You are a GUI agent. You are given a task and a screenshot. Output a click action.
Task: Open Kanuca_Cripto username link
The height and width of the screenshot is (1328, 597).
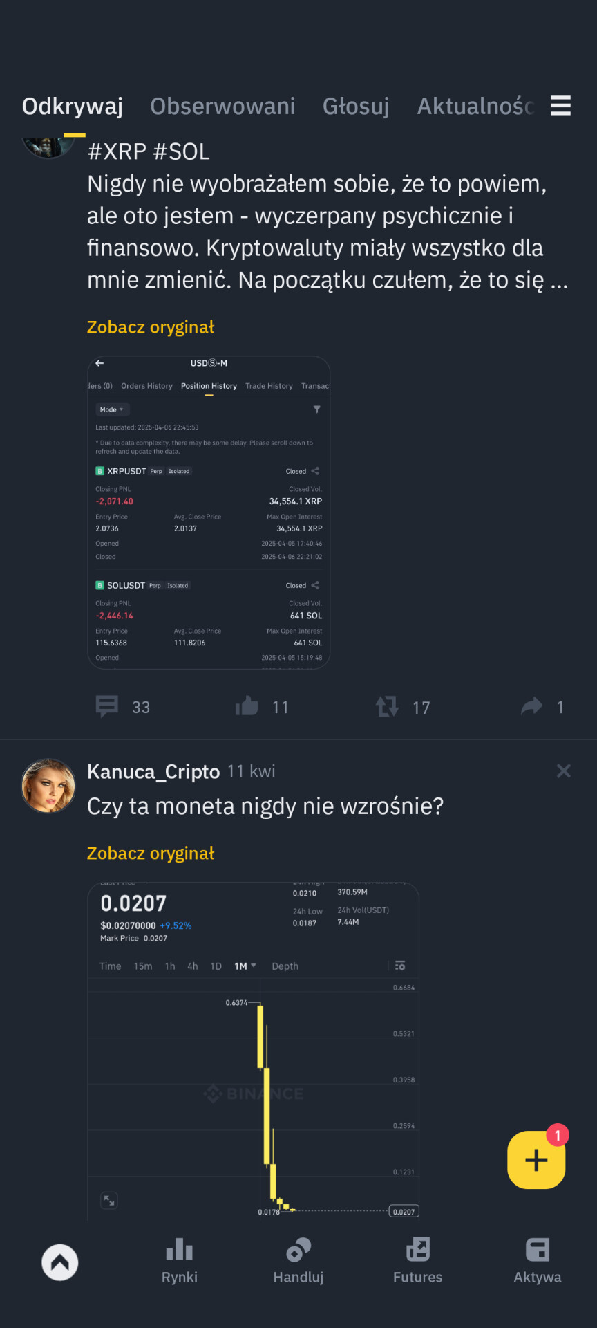click(x=153, y=771)
